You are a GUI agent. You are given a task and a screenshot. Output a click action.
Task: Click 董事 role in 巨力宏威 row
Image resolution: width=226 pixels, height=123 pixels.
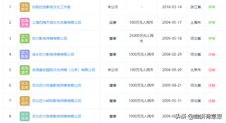pos(113,85)
